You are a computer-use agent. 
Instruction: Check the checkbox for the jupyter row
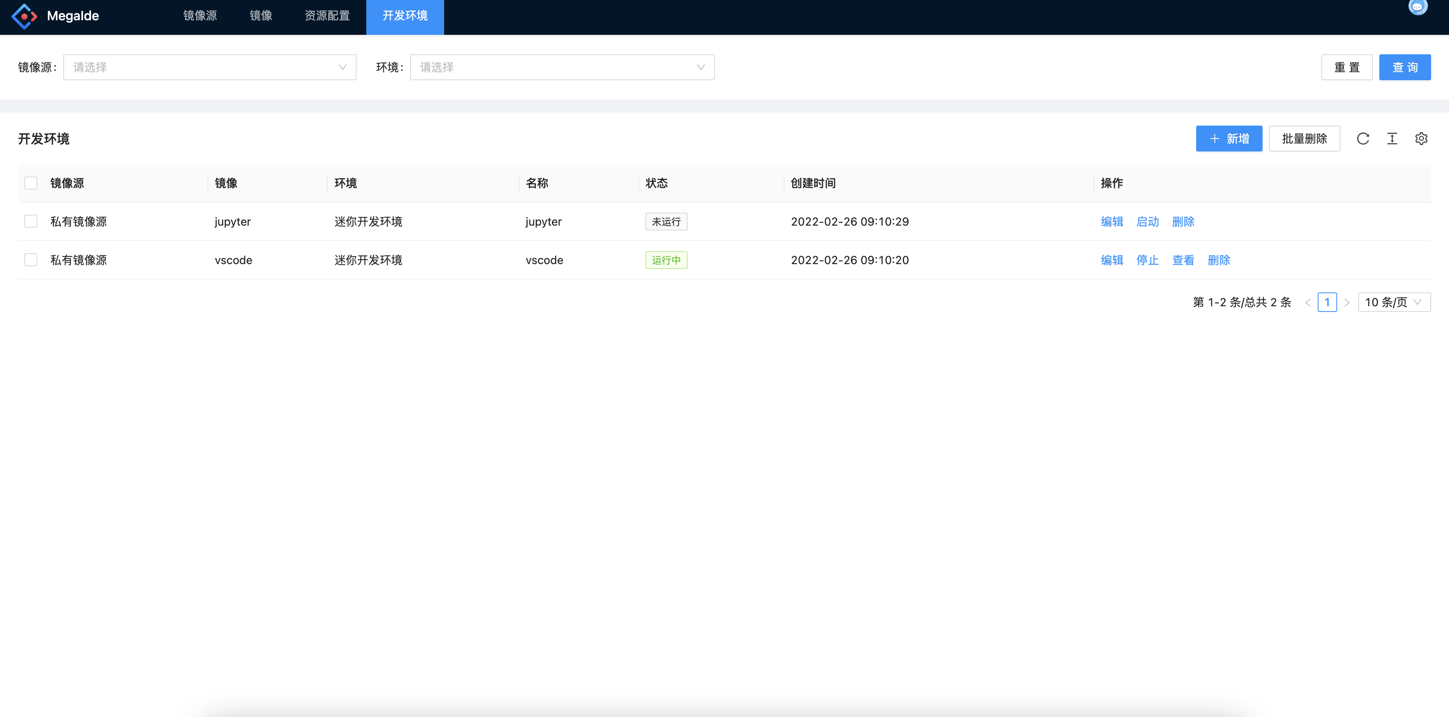(31, 221)
